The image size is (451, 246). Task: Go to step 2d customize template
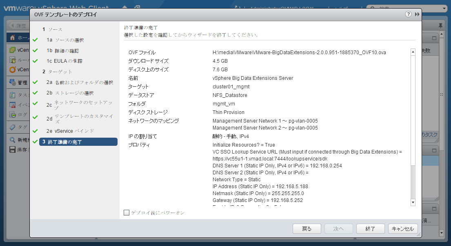tap(80, 119)
